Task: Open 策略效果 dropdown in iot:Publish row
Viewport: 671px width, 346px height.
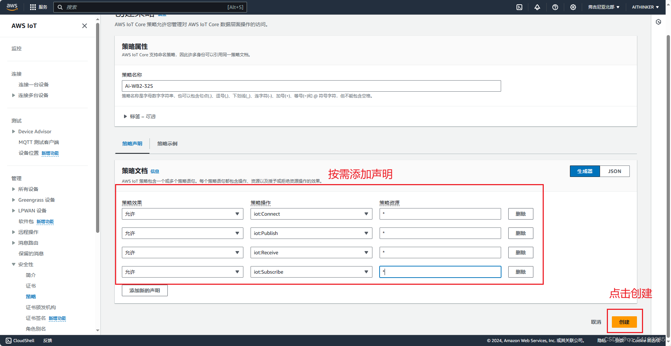Action: [x=182, y=233]
